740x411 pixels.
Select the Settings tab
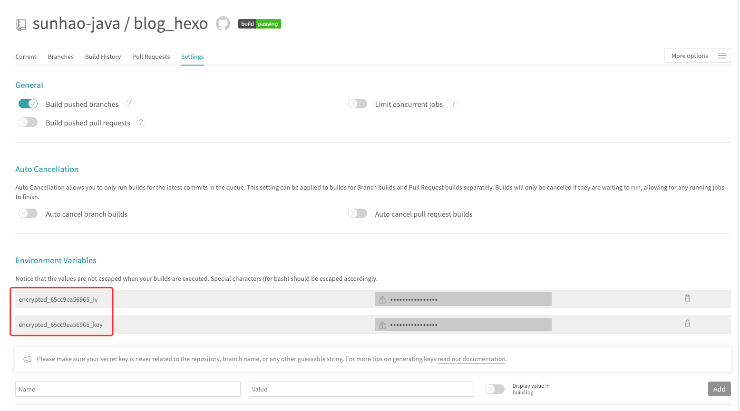click(x=193, y=57)
